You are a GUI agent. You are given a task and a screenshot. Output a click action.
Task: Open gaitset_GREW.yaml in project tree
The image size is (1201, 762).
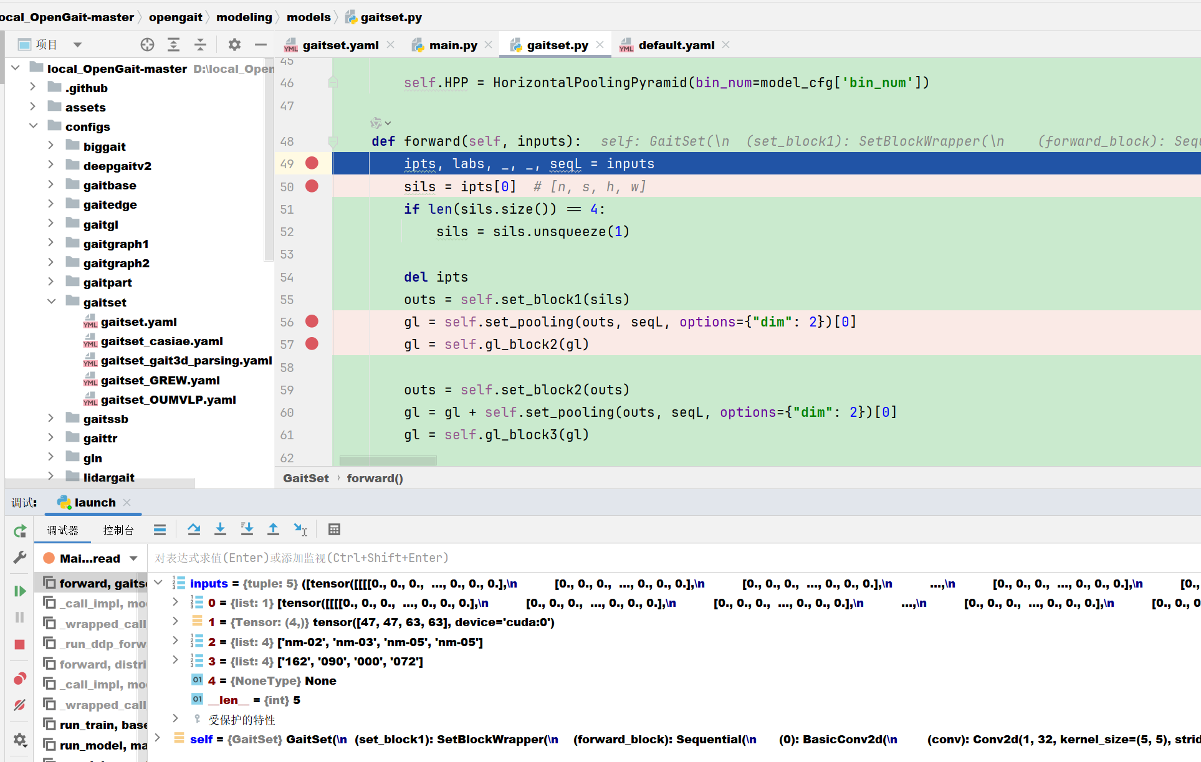pyautogui.click(x=160, y=380)
